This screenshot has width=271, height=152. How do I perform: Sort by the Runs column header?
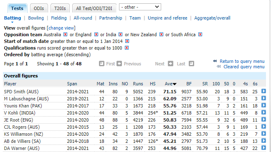coord(138,84)
